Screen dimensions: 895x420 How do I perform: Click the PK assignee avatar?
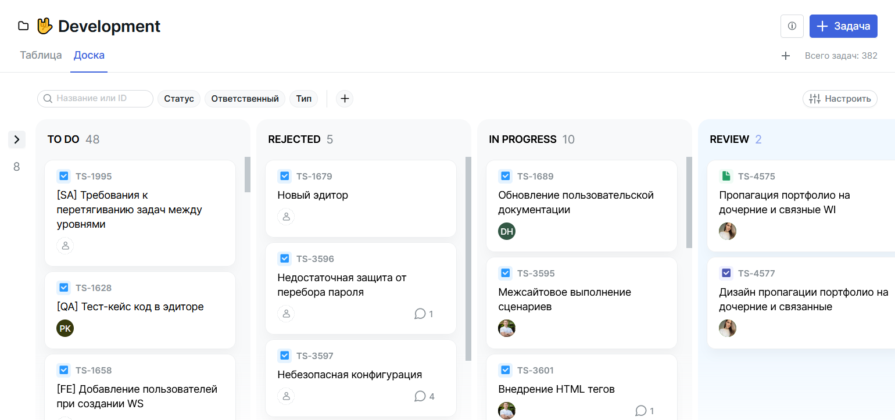coord(65,328)
